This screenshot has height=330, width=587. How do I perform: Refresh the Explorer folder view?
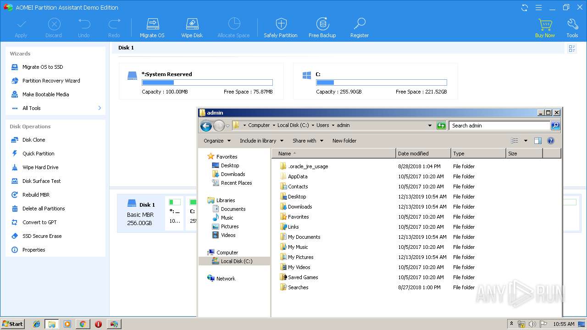point(441,126)
